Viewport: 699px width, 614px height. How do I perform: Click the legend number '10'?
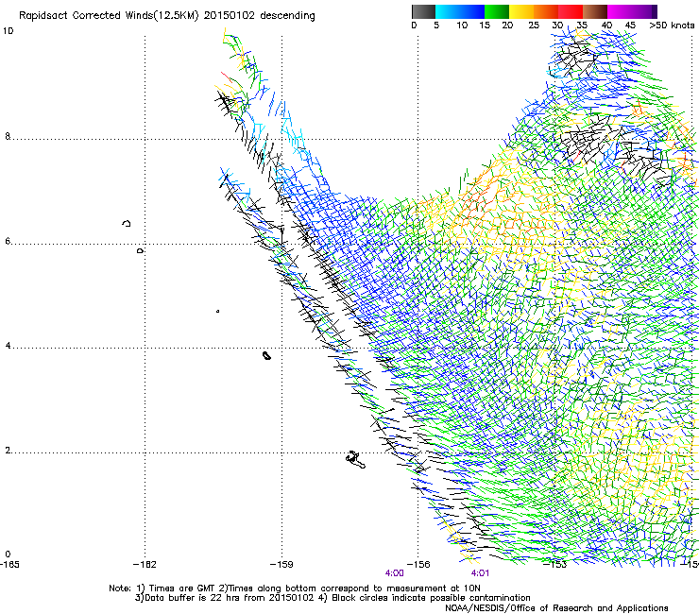tap(462, 26)
